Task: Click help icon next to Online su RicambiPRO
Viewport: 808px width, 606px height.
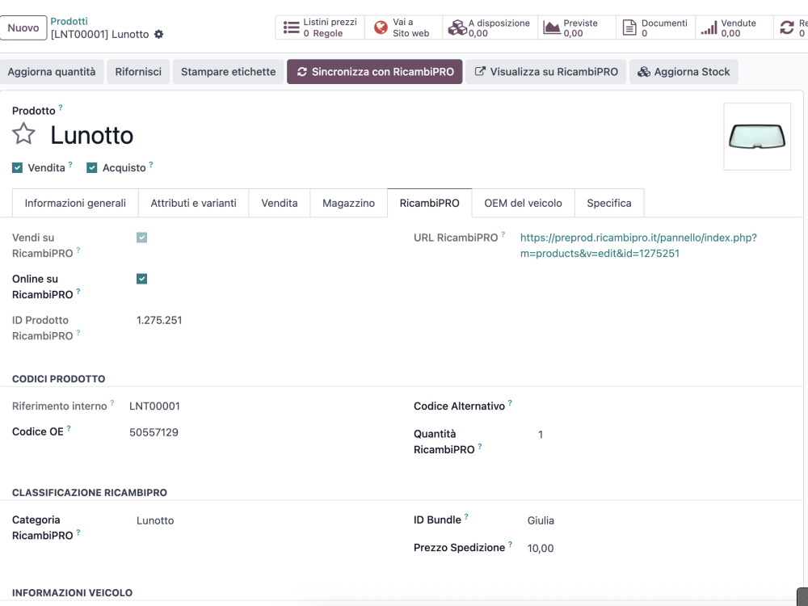Action: (x=78, y=292)
